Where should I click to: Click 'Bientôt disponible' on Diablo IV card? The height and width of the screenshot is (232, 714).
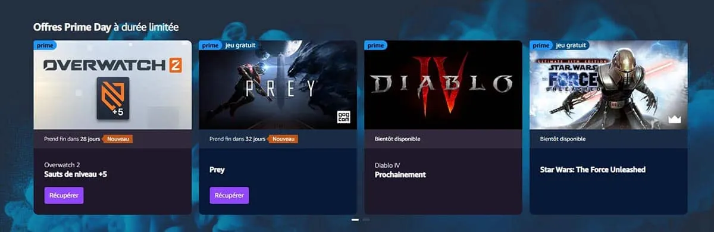click(x=397, y=139)
